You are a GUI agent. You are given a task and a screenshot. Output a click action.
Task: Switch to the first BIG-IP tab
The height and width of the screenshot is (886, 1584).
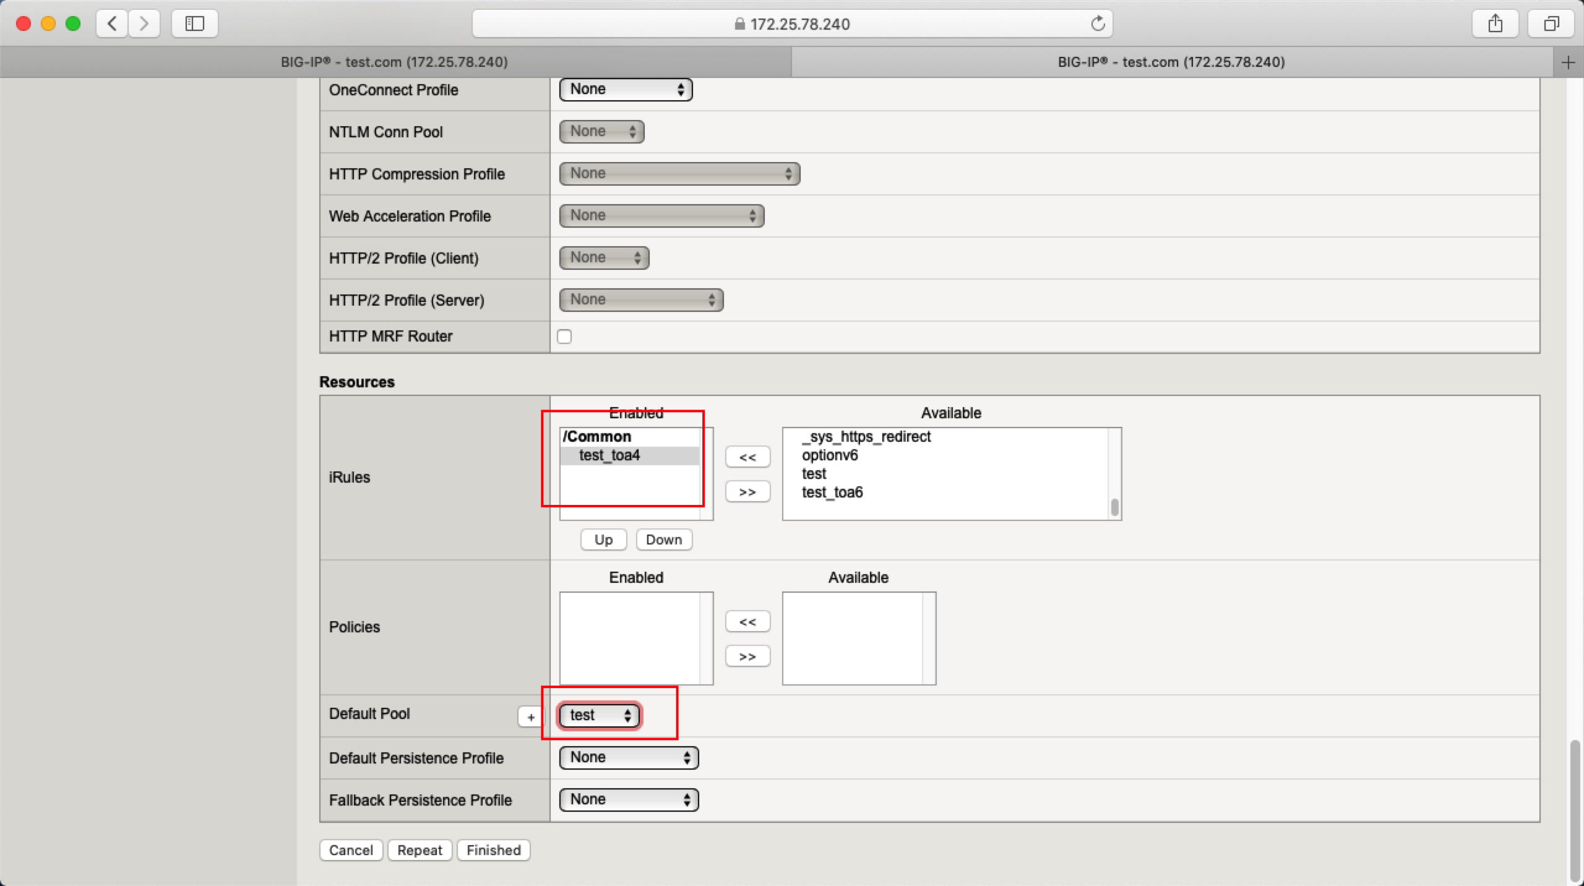pos(395,62)
